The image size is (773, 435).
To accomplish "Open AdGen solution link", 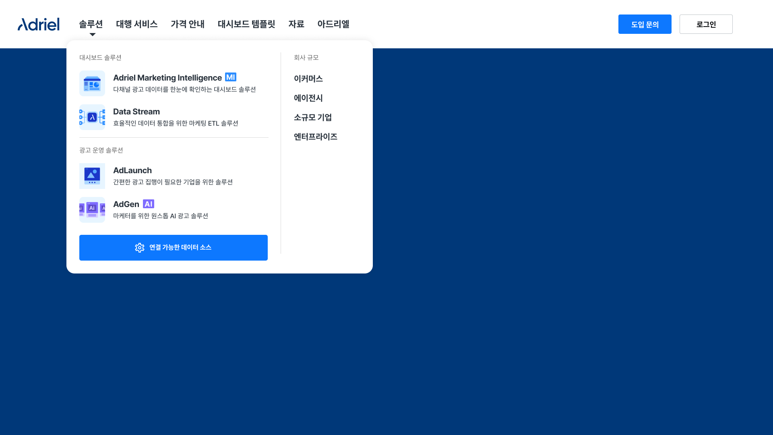I will pyautogui.click(x=126, y=204).
